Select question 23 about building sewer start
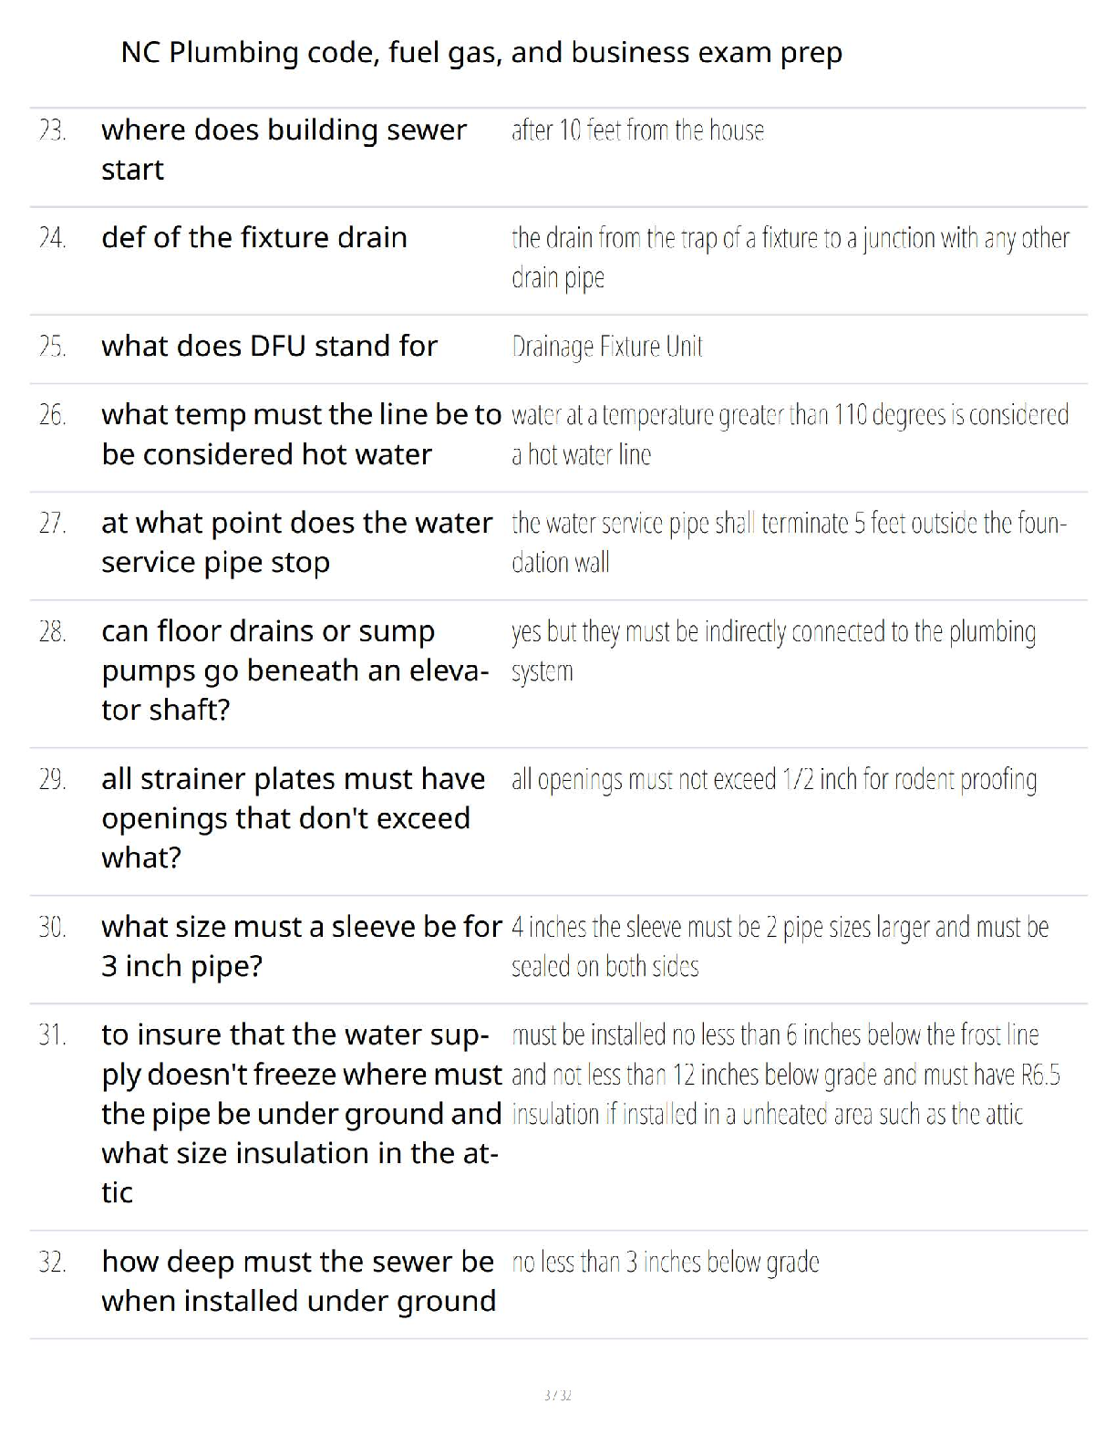 (x=284, y=150)
